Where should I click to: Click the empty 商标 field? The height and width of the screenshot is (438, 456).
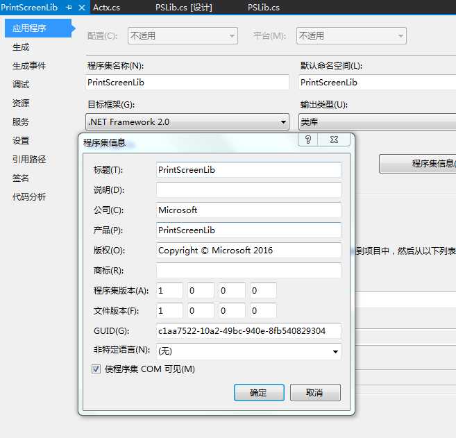tap(248, 271)
